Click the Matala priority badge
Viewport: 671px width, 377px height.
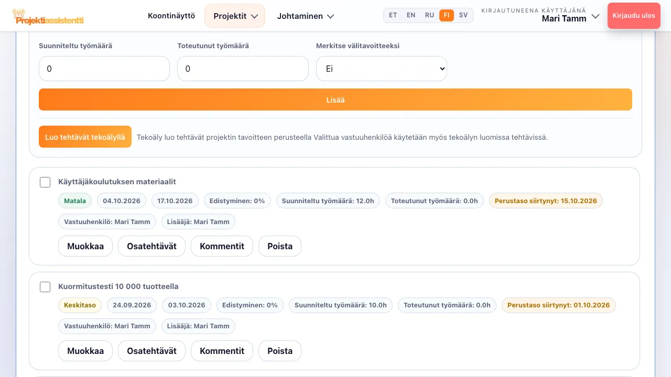pos(75,201)
